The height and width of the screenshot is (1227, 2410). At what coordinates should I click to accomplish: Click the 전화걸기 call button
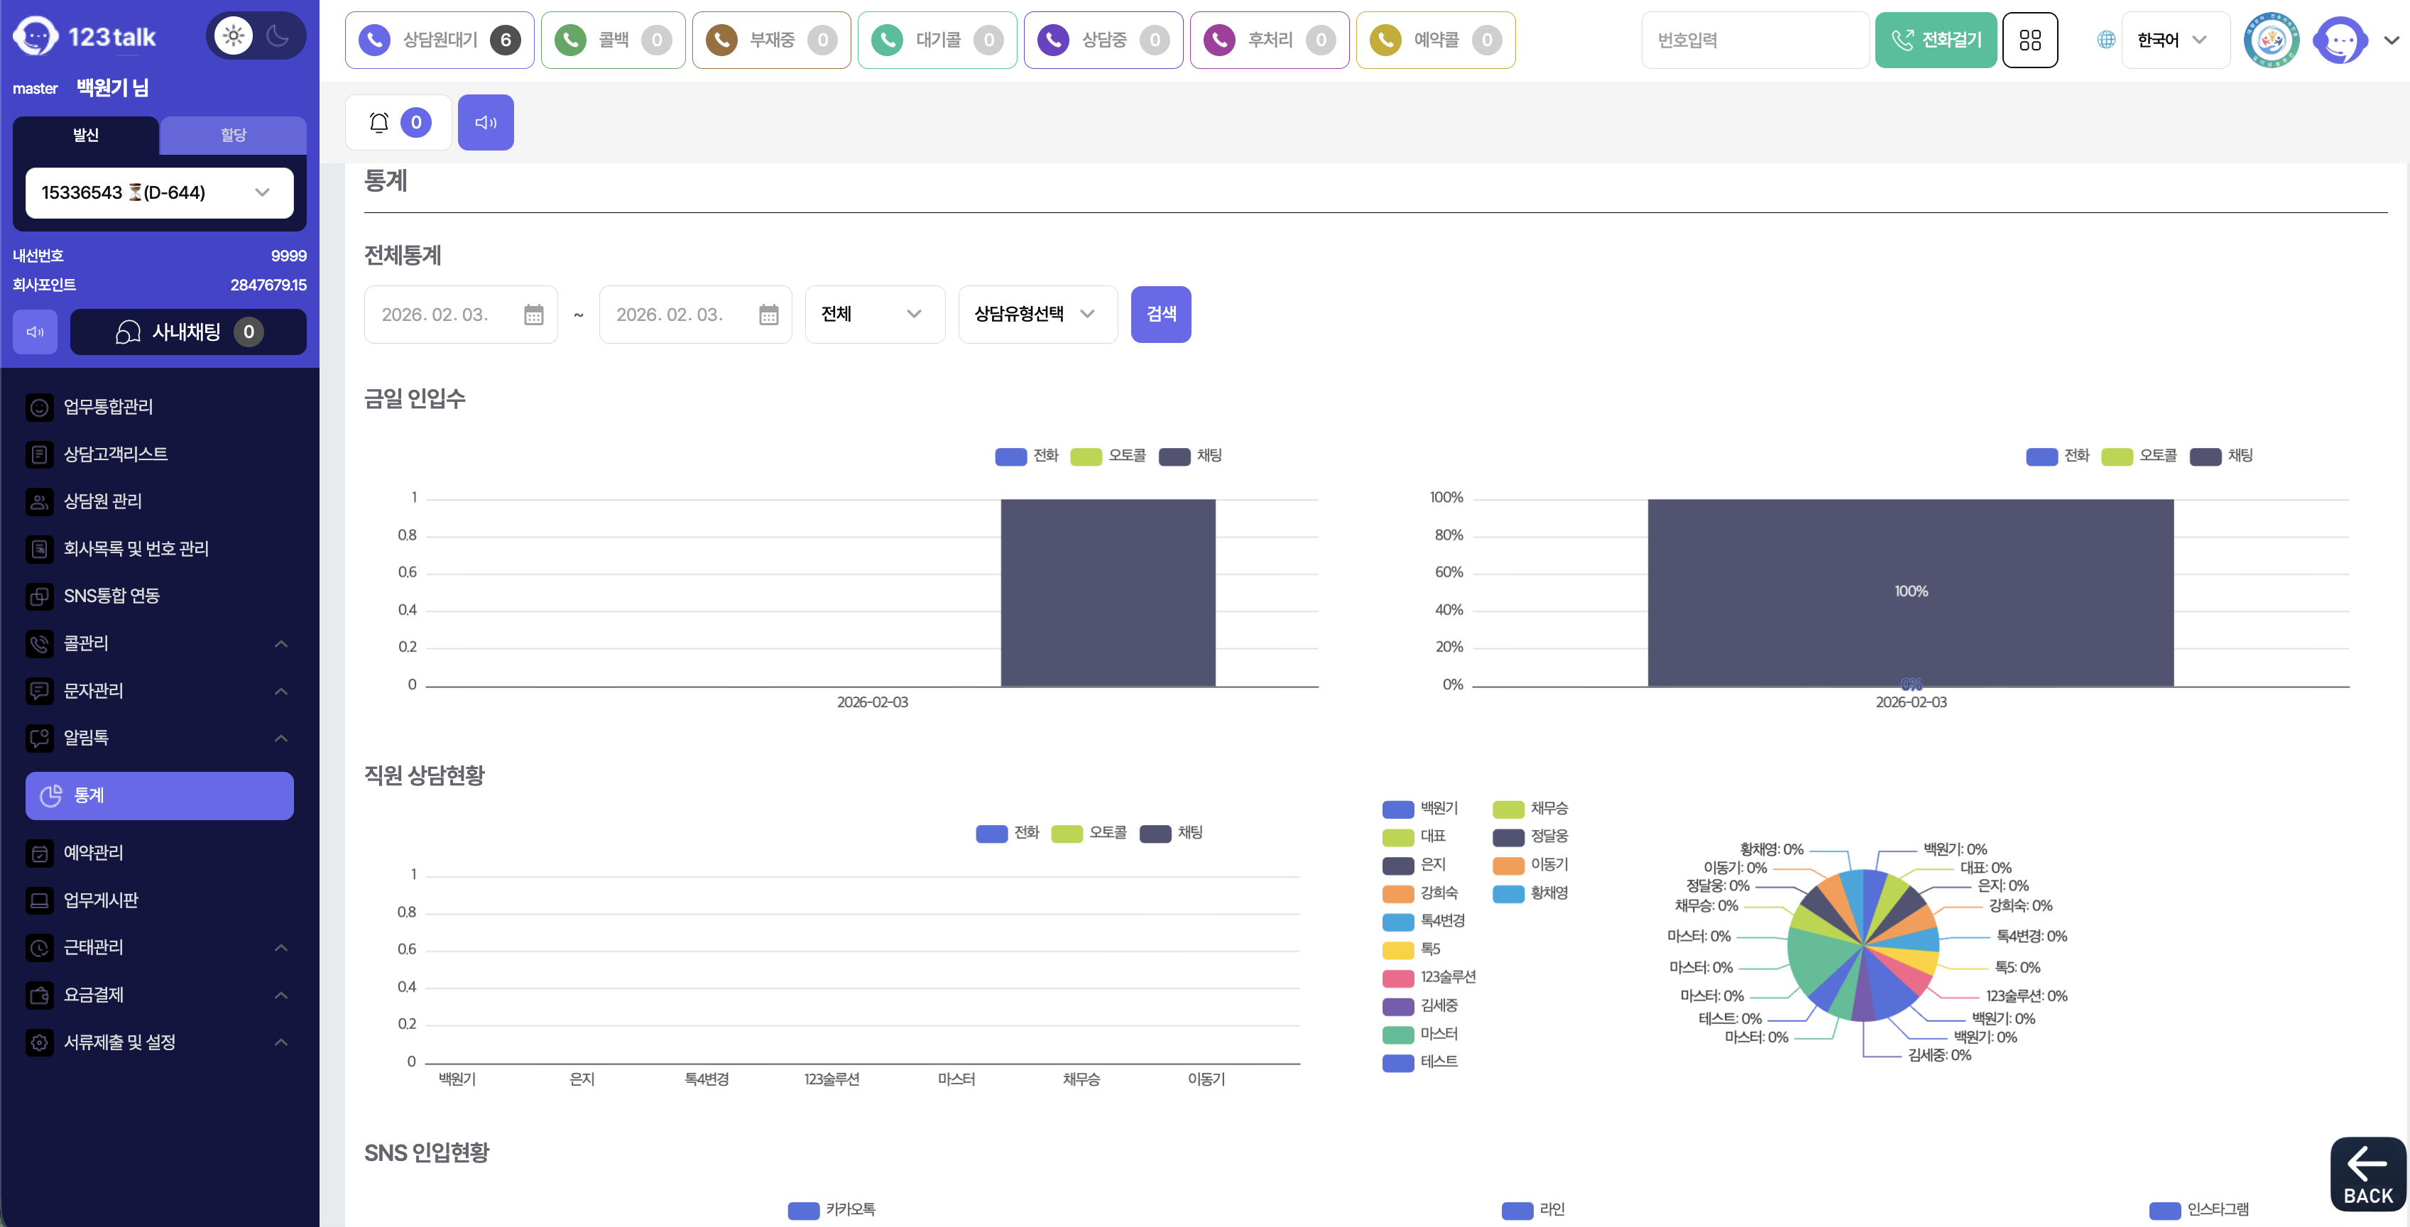point(1935,40)
